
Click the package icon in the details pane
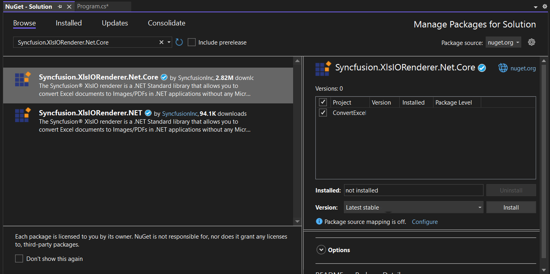323,68
